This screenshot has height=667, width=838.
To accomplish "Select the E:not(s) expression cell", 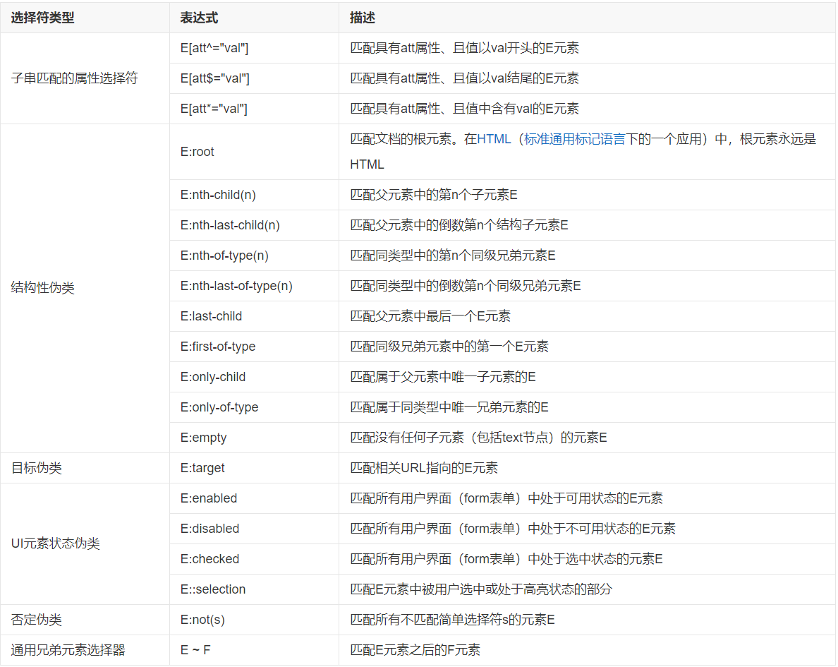I will tap(202, 620).
